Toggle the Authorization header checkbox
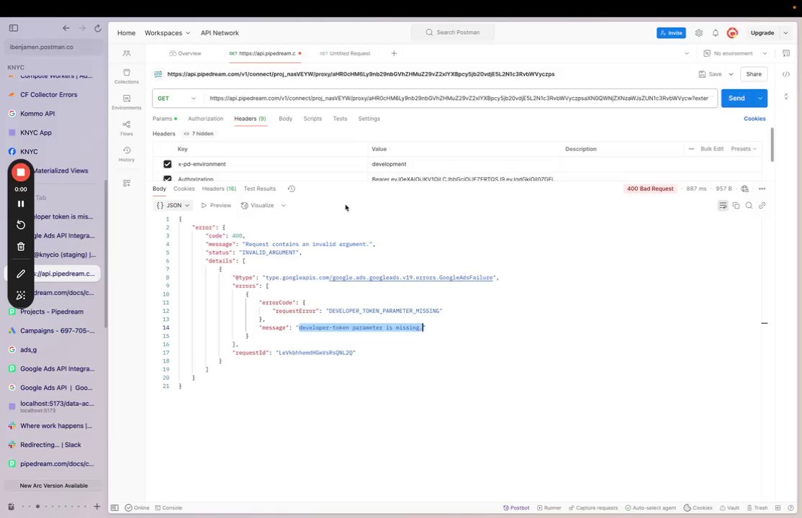 click(167, 179)
